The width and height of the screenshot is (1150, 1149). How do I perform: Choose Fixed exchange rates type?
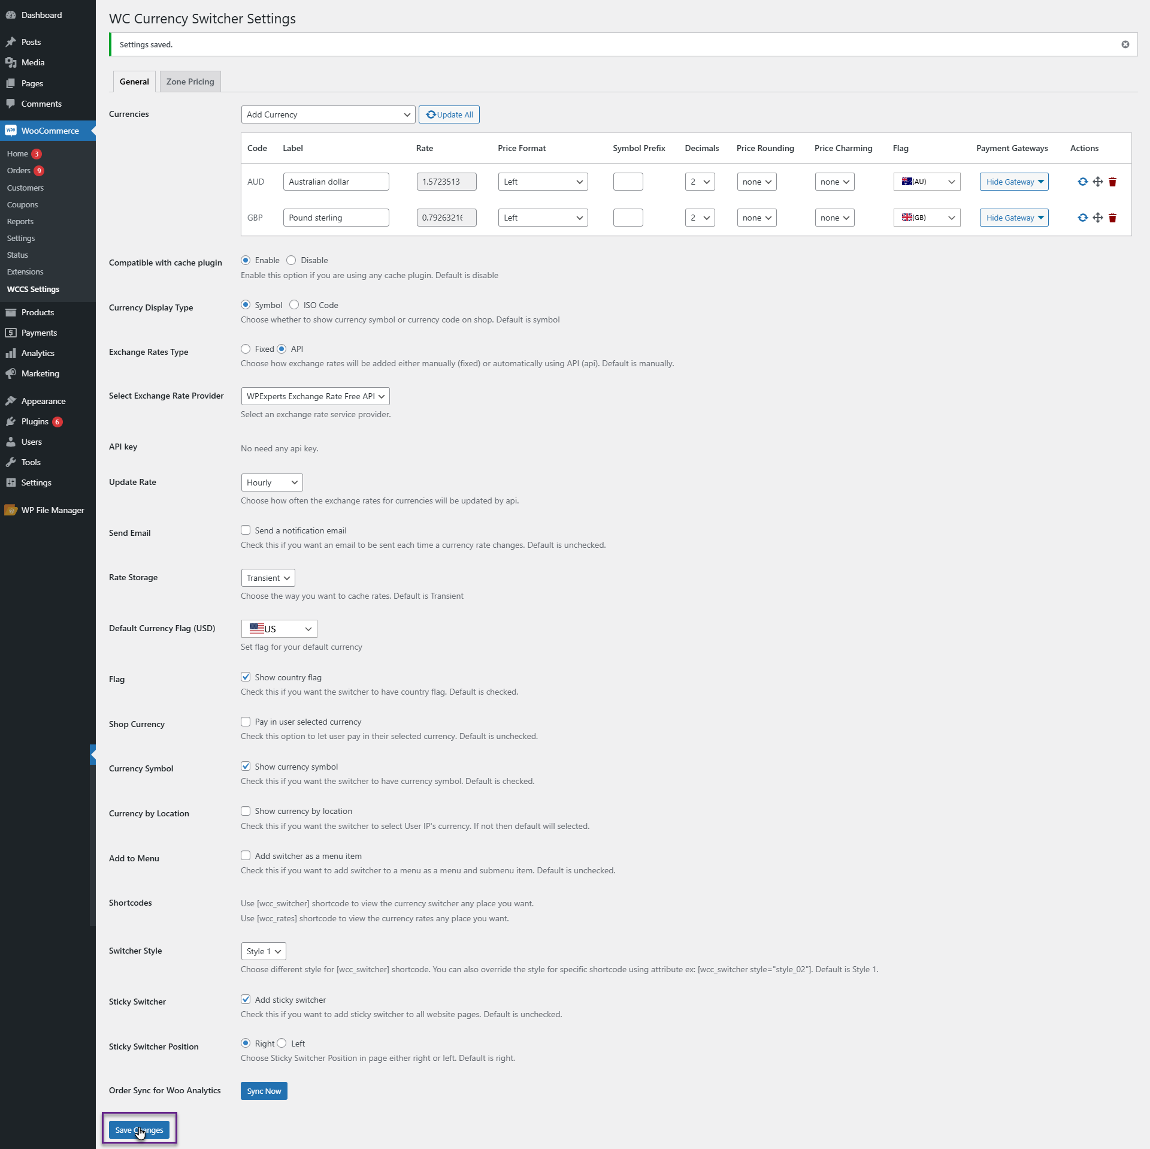(x=246, y=349)
